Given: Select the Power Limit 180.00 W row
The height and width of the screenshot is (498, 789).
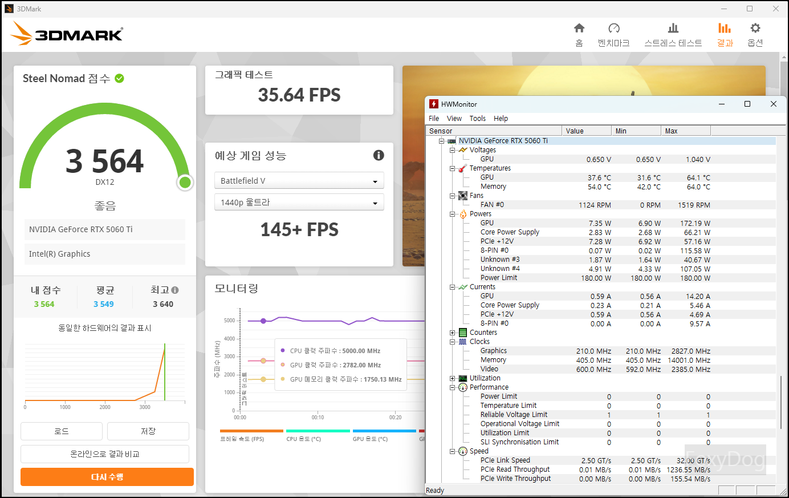Looking at the screenshot, I should (601, 278).
